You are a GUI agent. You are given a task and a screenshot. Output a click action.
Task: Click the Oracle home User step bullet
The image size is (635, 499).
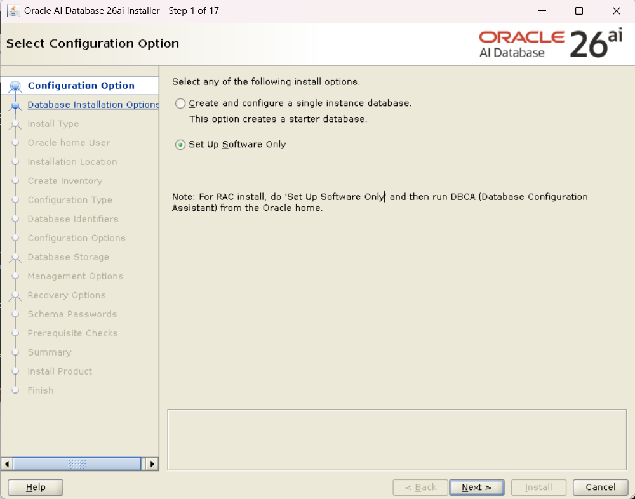[x=16, y=143]
